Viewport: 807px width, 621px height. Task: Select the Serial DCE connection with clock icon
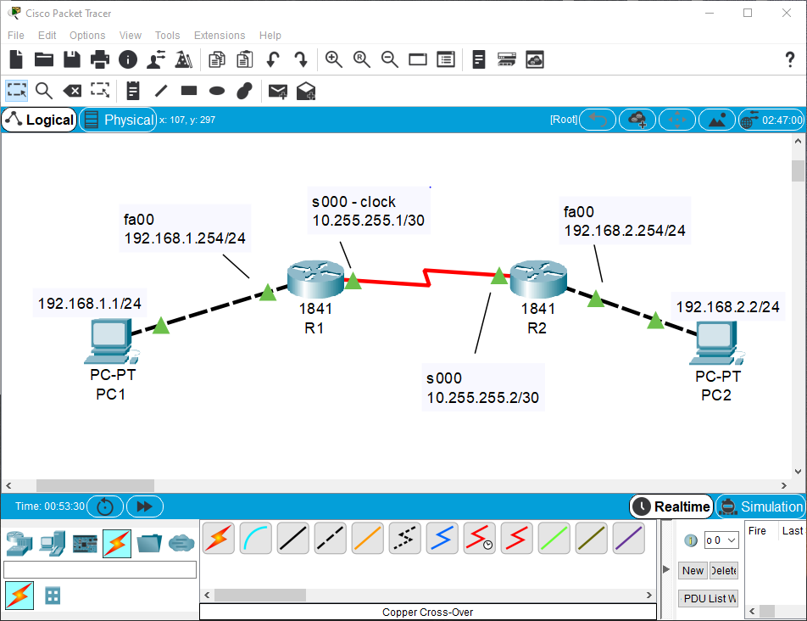point(479,539)
